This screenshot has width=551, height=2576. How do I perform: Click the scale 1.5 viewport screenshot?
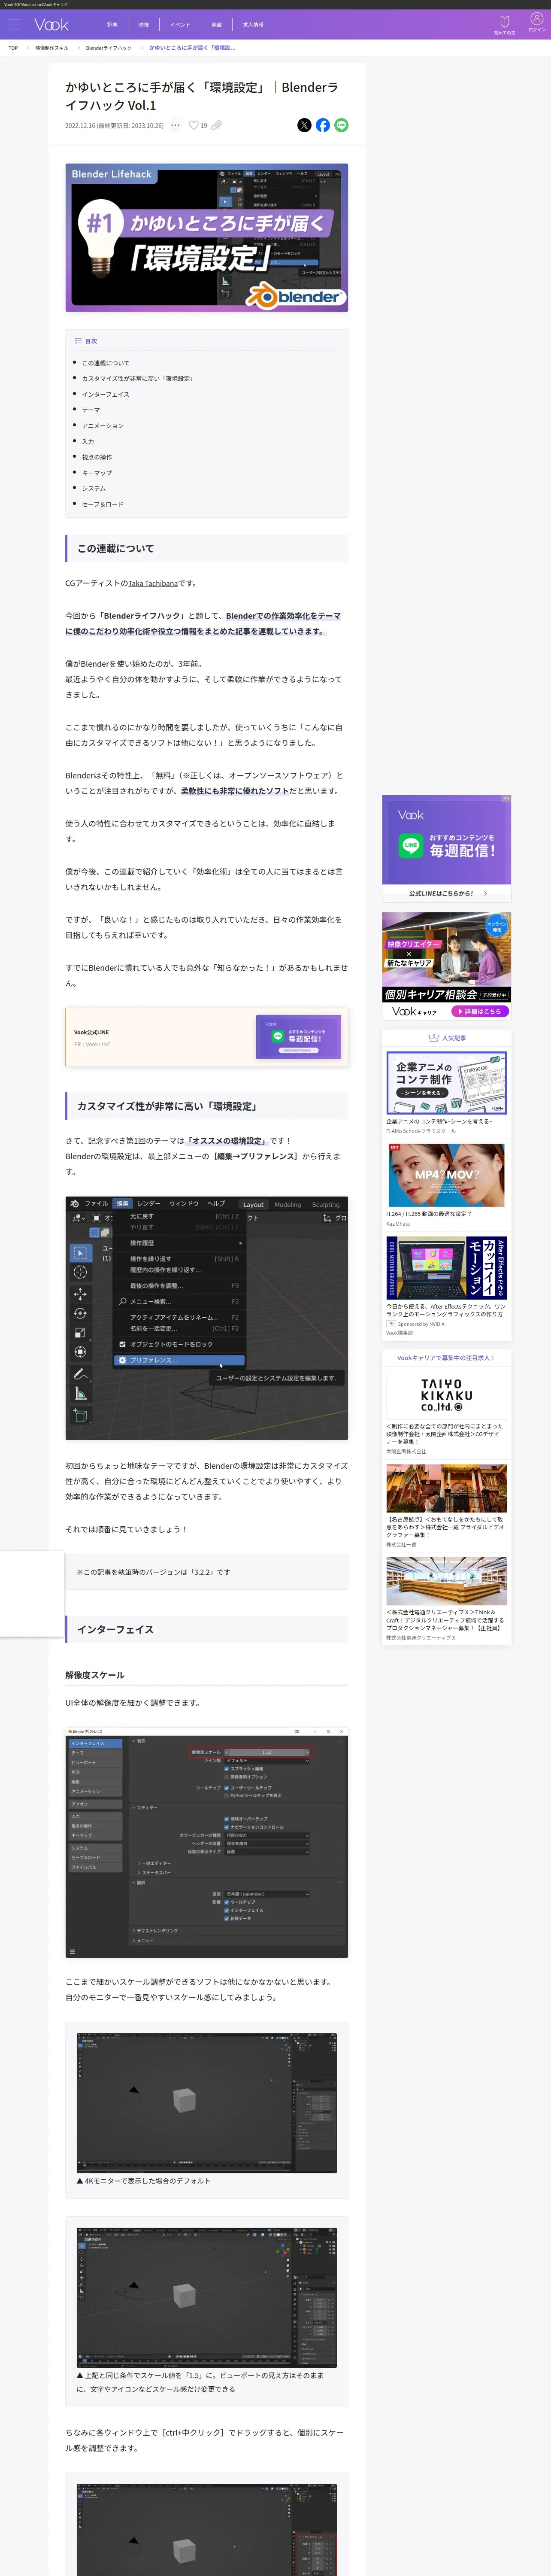(x=207, y=2298)
